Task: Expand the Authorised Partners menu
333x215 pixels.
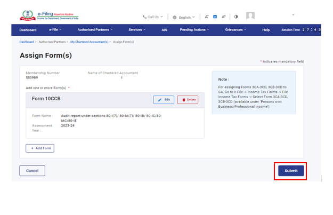Action: pyautogui.click(x=95, y=30)
